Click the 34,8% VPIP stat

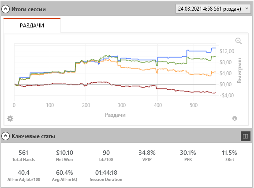pos(147,156)
